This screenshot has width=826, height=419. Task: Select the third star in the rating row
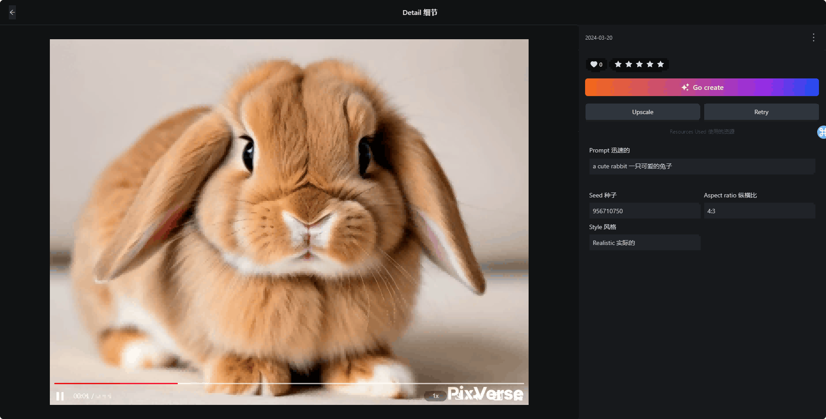(639, 64)
